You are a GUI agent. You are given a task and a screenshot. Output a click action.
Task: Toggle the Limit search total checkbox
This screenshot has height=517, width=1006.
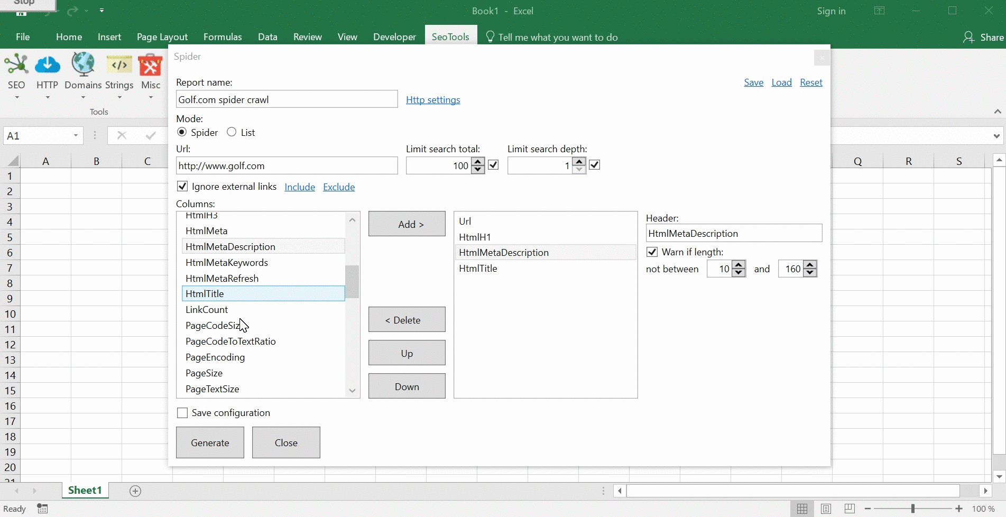493,165
